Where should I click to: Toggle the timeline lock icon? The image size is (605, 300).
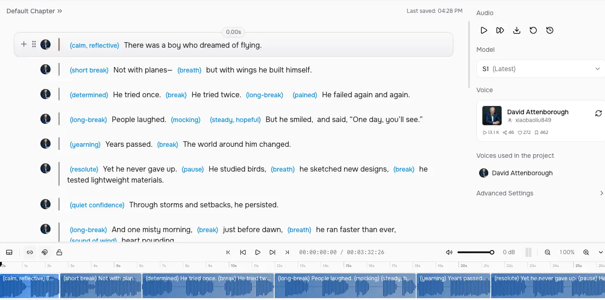pyautogui.click(x=59, y=252)
